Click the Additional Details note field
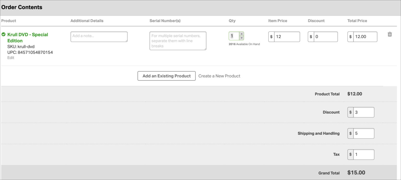This screenshot has height=180, width=401. (99, 36)
